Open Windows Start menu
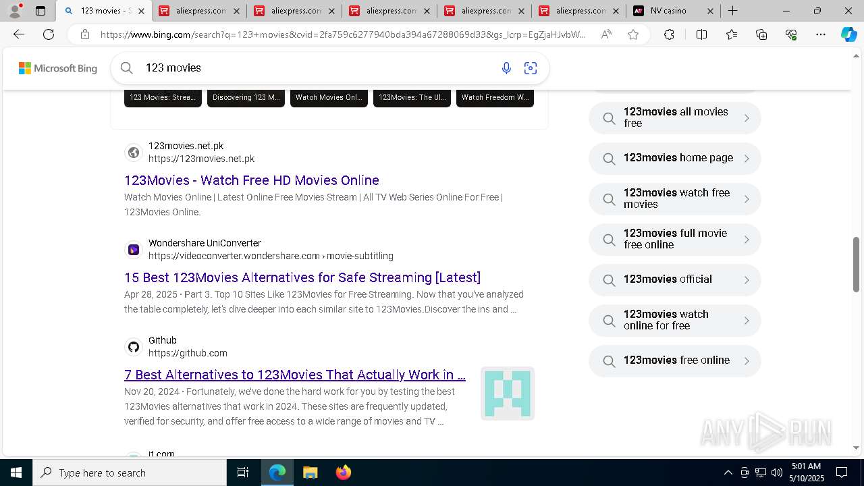The image size is (864, 486). (16, 473)
